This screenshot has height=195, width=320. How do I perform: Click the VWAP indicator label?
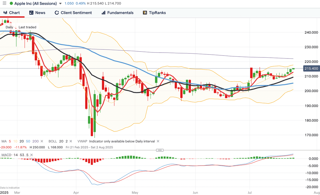82,141
